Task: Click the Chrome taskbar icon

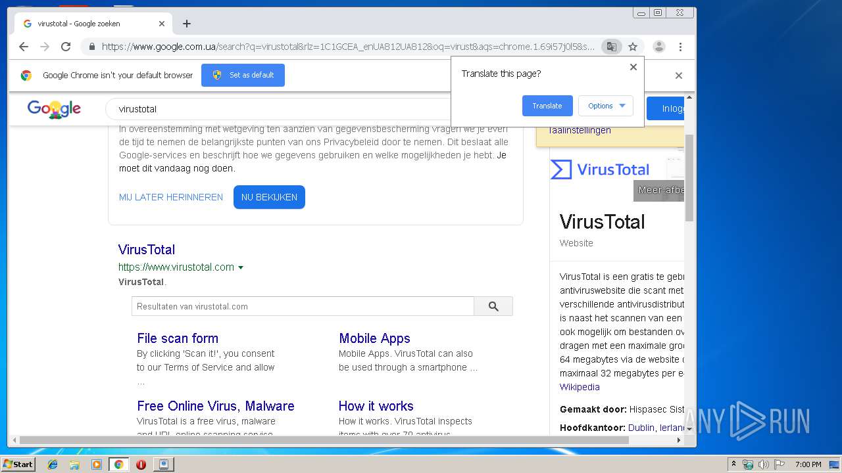Action: pyautogui.click(x=118, y=464)
